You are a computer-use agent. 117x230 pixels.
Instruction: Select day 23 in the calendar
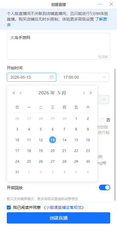coord(88,151)
